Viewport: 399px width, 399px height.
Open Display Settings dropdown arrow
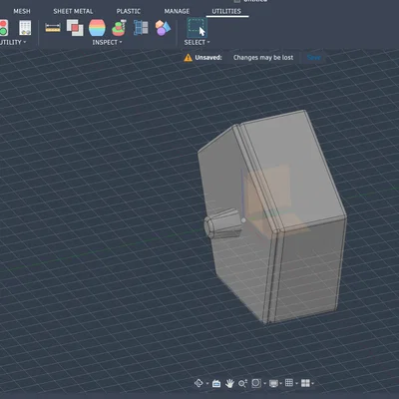281,384
